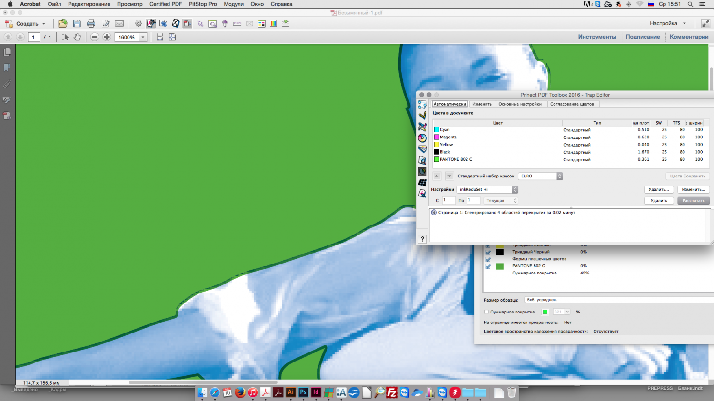Launch Photoshop from the Dock
714x401 pixels.
click(x=303, y=392)
